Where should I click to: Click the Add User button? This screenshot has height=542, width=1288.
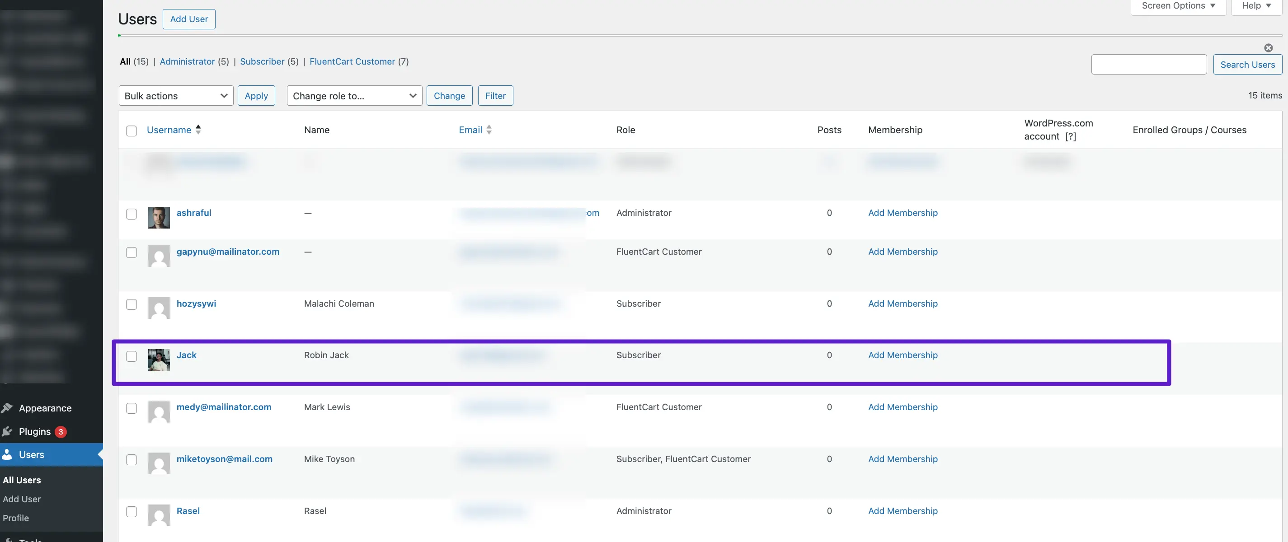coord(189,19)
